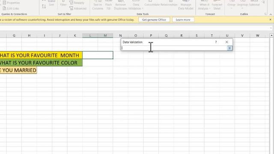Close the Data Validation dialog
Image resolution: width=274 pixels, height=154 pixels.
226,42
